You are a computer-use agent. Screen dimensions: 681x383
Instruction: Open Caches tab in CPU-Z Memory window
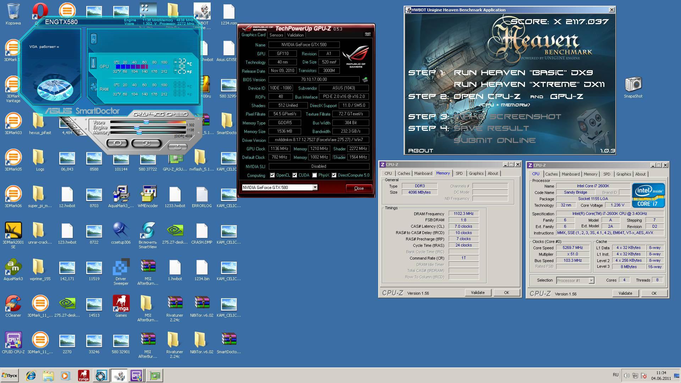pyautogui.click(x=404, y=173)
